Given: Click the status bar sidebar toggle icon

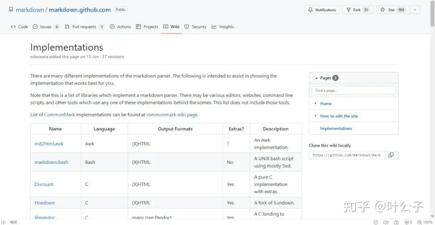Looking at the screenshot, I should (x=4, y=222).
